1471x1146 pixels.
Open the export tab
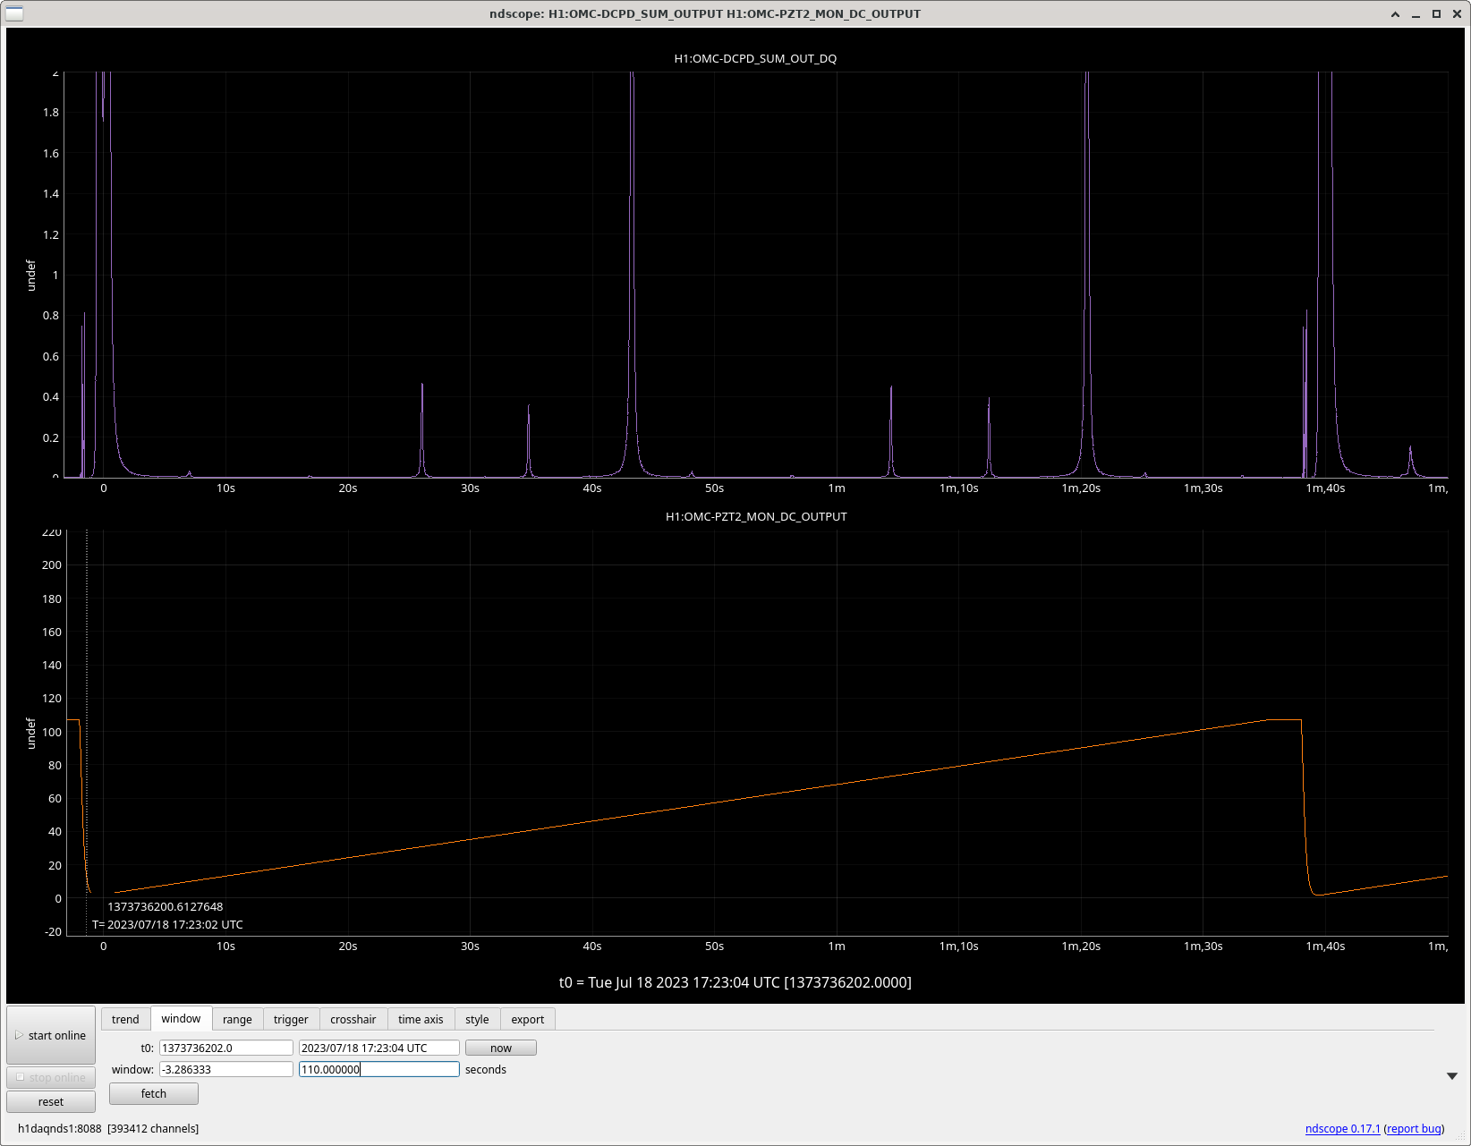pos(528,1019)
